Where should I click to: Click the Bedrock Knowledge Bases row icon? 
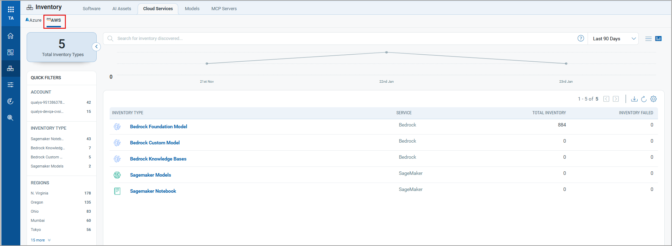coord(117,159)
